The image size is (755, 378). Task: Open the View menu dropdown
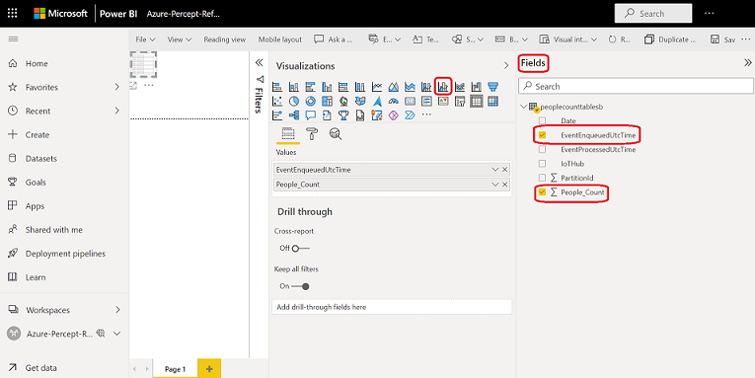(x=180, y=39)
